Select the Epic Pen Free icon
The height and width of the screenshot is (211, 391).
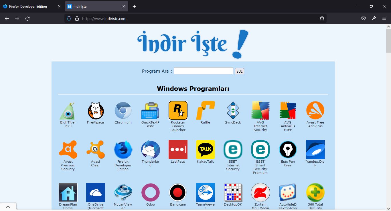(288, 150)
